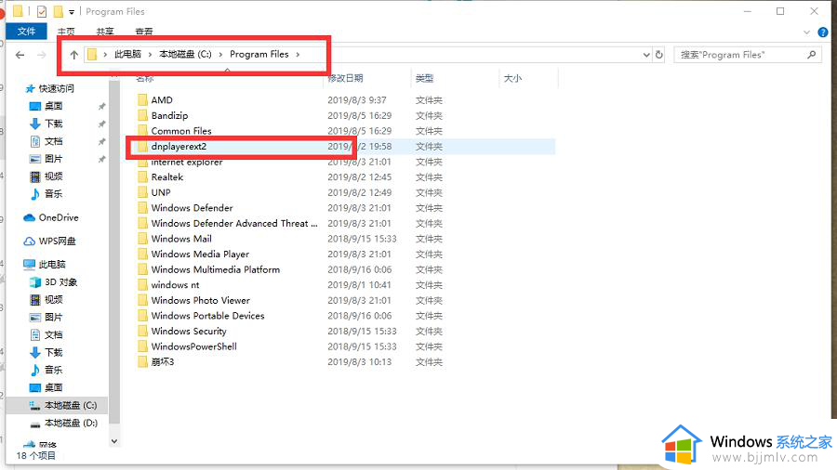Expand chevron after 本地磁盘 (C:) in path
This screenshot has height=470, width=837.
point(220,55)
